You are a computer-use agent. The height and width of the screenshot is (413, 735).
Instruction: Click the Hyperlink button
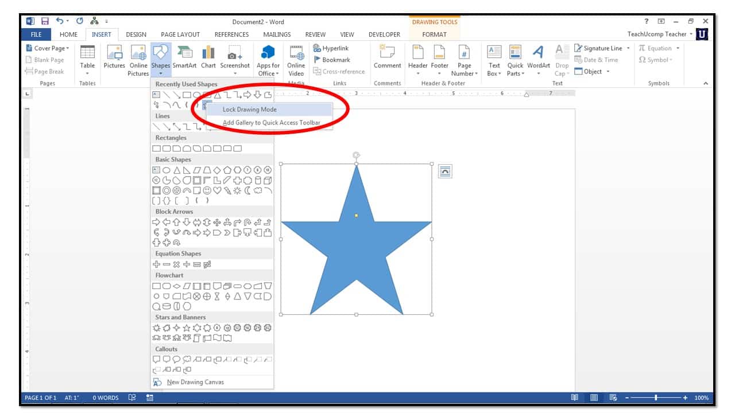pyautogui.click(x=331, y=48)
